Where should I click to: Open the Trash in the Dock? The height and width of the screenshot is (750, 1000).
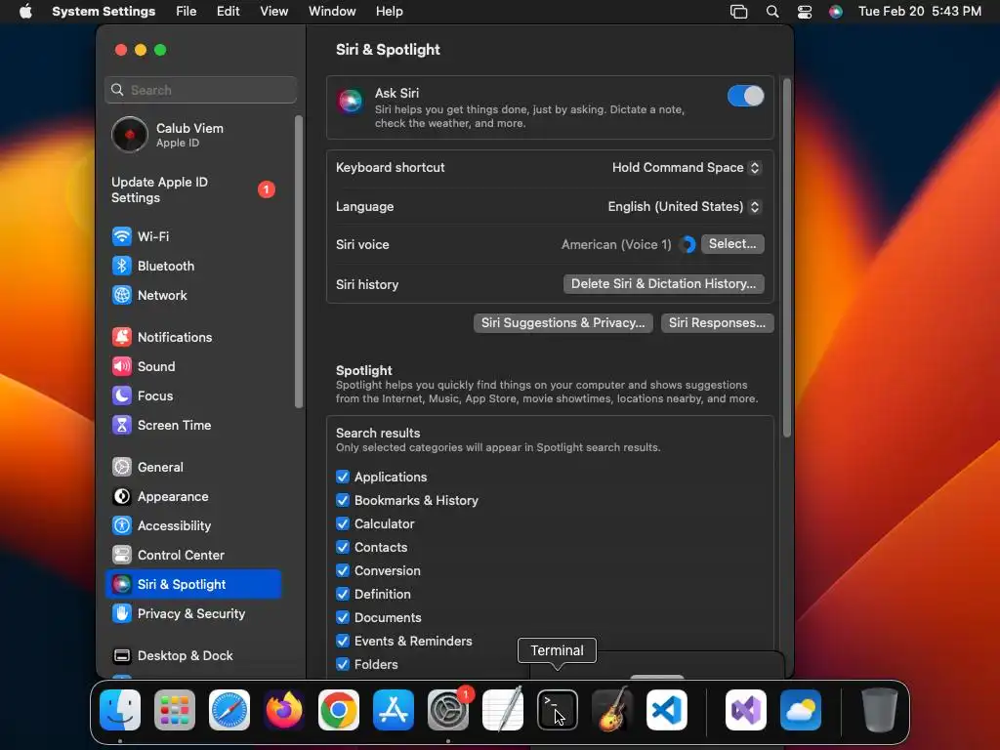[880, 710]
